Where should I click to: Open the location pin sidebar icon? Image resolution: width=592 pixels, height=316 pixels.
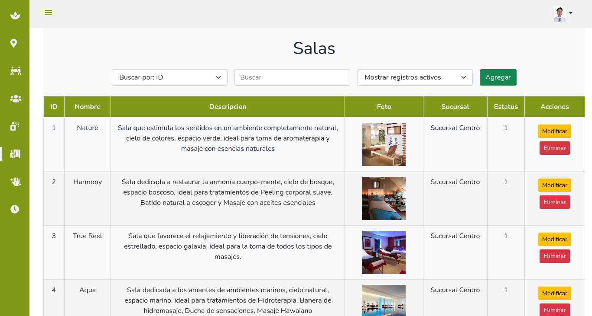tap(14, 43)
